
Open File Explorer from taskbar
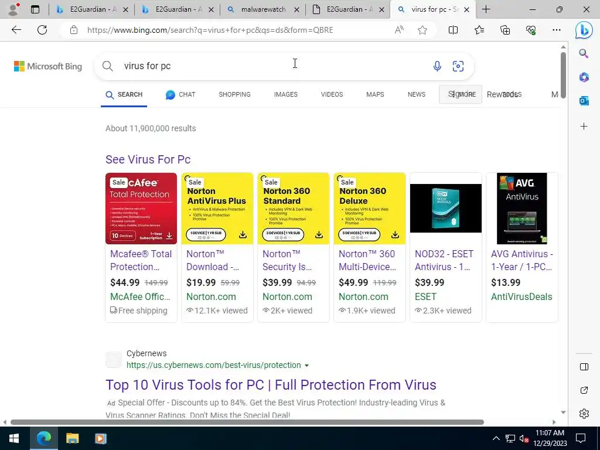(x=72, y=438)
